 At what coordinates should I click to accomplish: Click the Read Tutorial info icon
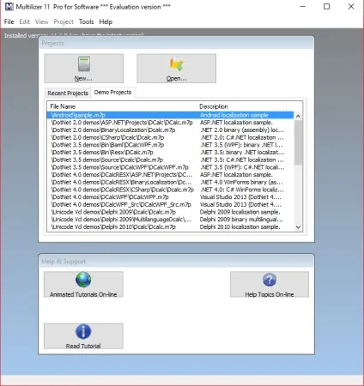click(x=83, y=331)
